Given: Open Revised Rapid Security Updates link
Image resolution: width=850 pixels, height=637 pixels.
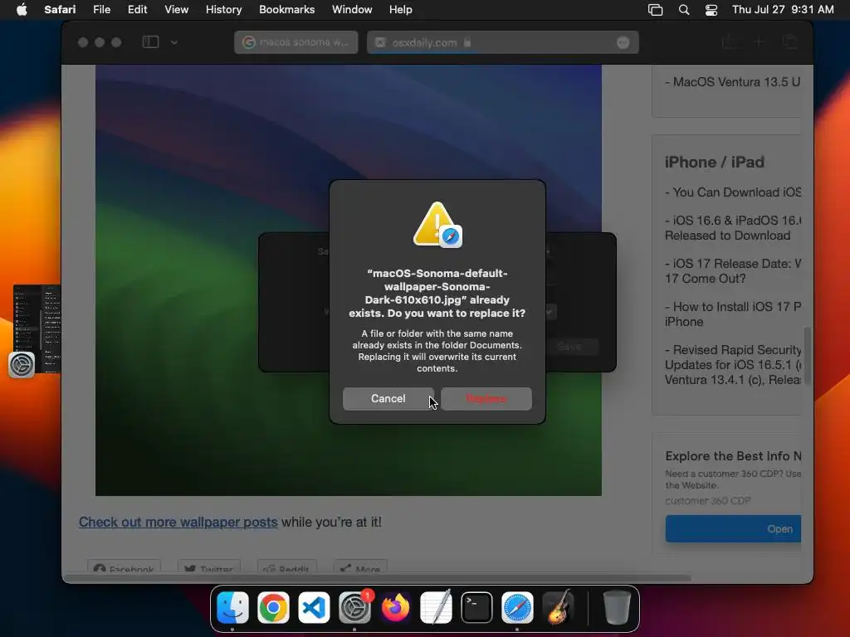Looking at the screenshot, I should (733, 365).
